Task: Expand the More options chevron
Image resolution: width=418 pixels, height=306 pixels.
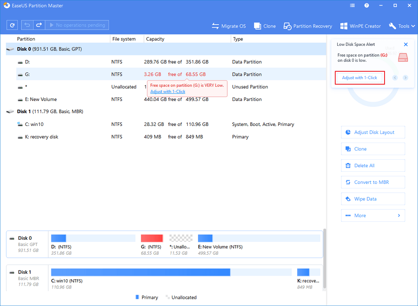Action: 399,216
